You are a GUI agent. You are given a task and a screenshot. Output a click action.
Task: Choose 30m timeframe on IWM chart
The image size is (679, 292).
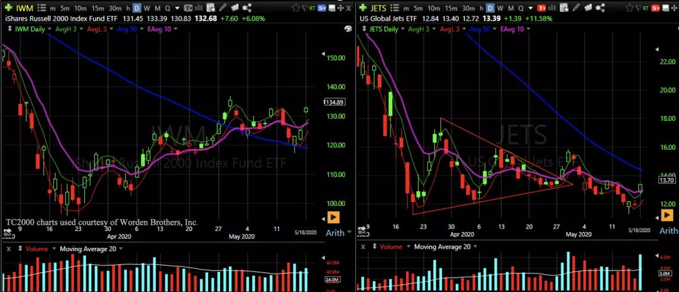114,7
